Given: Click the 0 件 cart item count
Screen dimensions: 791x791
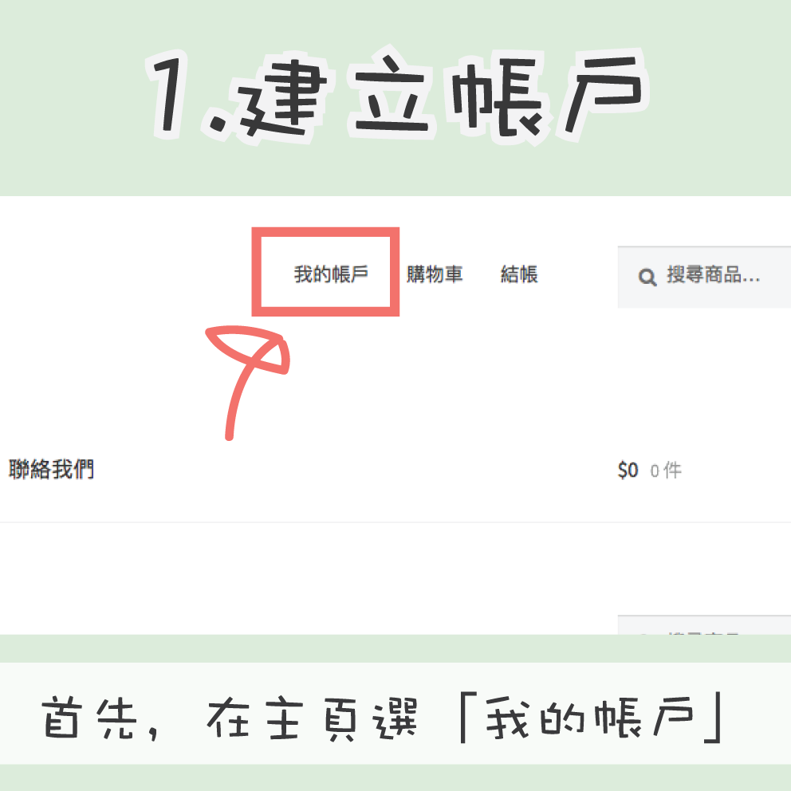Looking at the screenshot, I should coord(665,470).
